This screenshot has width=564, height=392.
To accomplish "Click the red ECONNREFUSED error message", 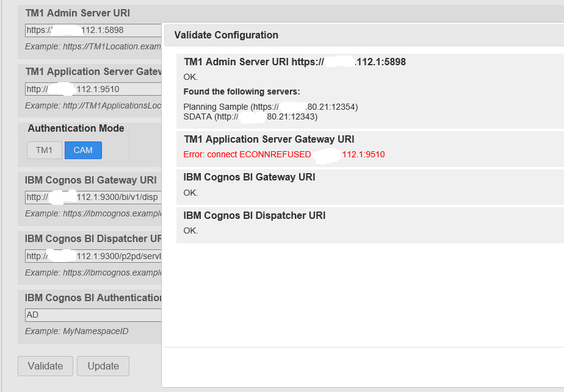I will (x=284, y=154).
